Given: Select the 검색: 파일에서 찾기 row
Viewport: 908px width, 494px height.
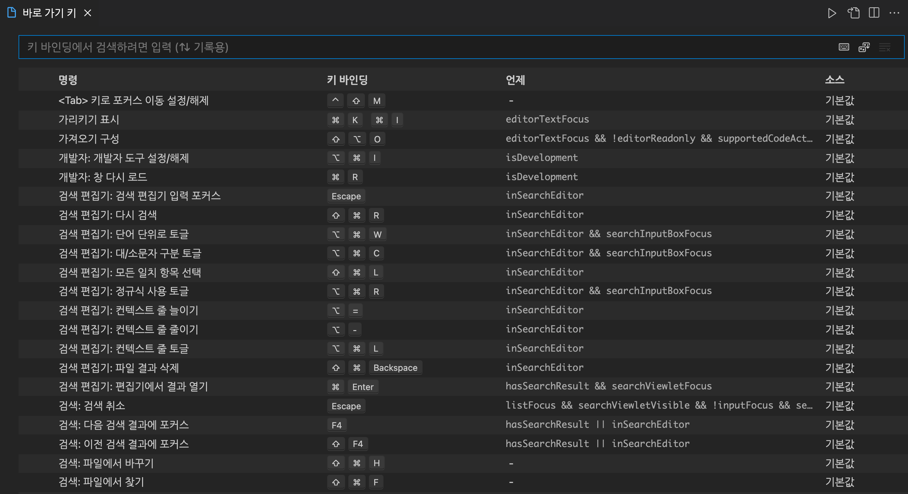Looking at the screenshot, I should tap(101, 482).
